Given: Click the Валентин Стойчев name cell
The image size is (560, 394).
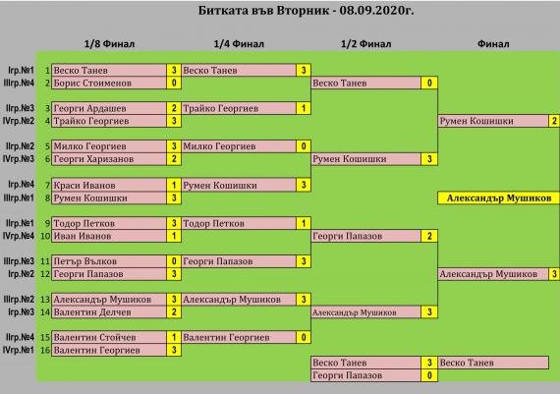Looking at the screenshot, I should [109, 337].
